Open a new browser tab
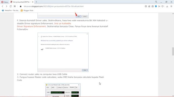The height and width of the screenshot is (97, 174). 36,2
